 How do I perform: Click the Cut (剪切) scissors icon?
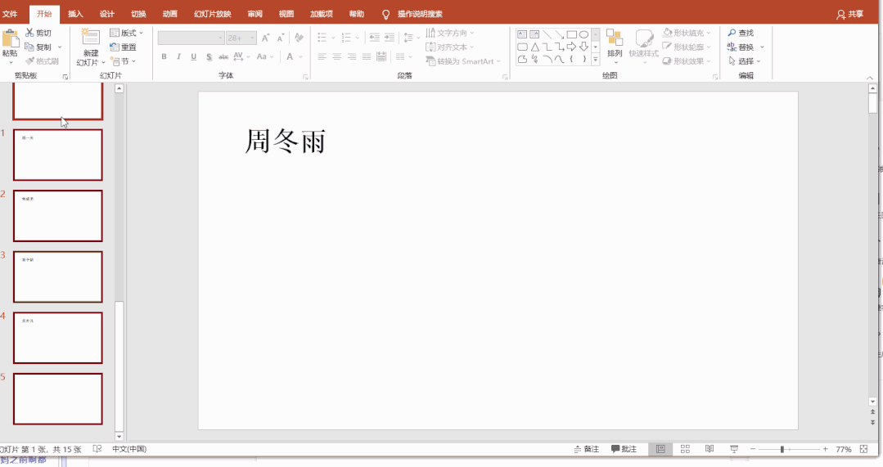coord(30,33)
